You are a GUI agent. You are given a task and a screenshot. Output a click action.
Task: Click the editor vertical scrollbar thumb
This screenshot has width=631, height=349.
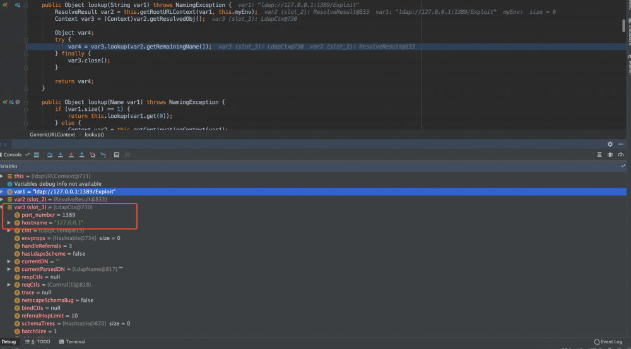coord(624,26)
